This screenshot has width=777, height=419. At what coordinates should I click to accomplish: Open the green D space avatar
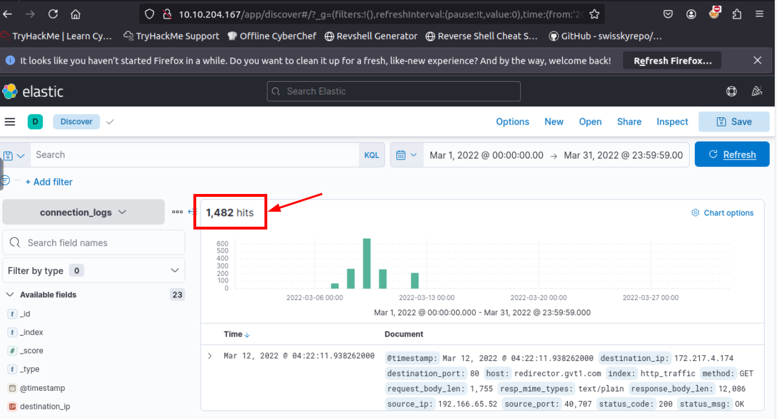(35, 121)
